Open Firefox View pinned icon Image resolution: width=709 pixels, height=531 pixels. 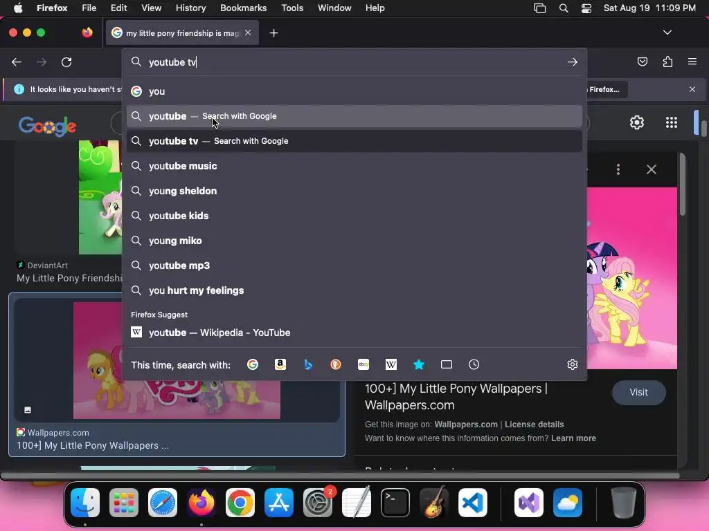click(x=87, y=32)
